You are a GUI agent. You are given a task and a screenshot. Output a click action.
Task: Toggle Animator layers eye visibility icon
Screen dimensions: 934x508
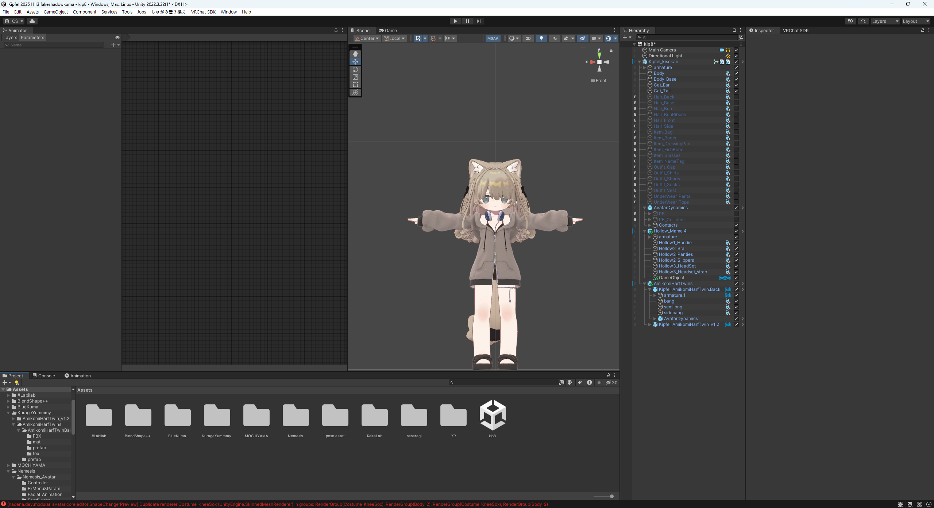[x=117, y=38]
